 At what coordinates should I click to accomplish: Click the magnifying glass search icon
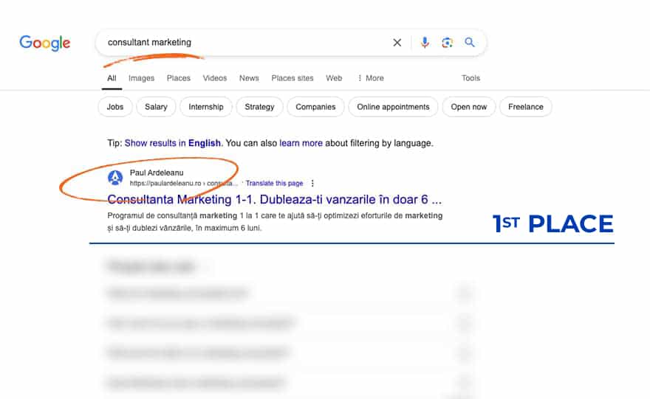click(x=469, y=42)
